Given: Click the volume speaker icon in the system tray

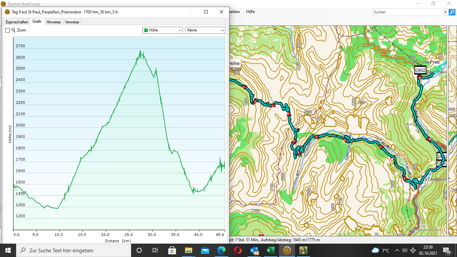Looking at the screenshot, I should click(x=405, y=250).
